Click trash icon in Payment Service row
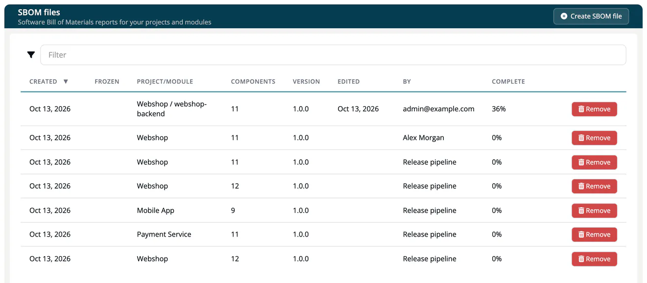 click(x=581, y=235)
